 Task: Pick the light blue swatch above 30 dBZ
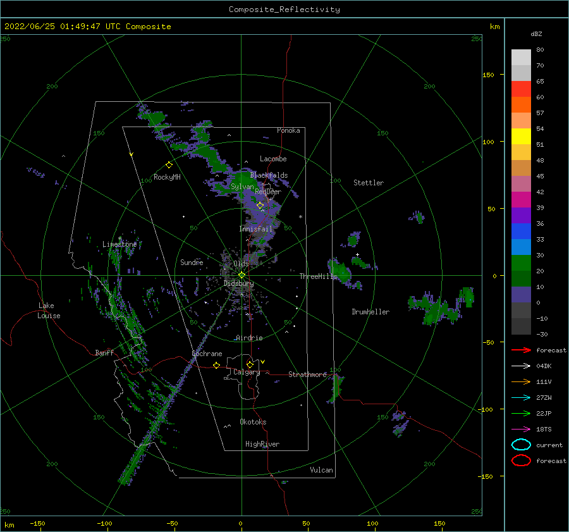pyautogui.click(x=521, y=247)
